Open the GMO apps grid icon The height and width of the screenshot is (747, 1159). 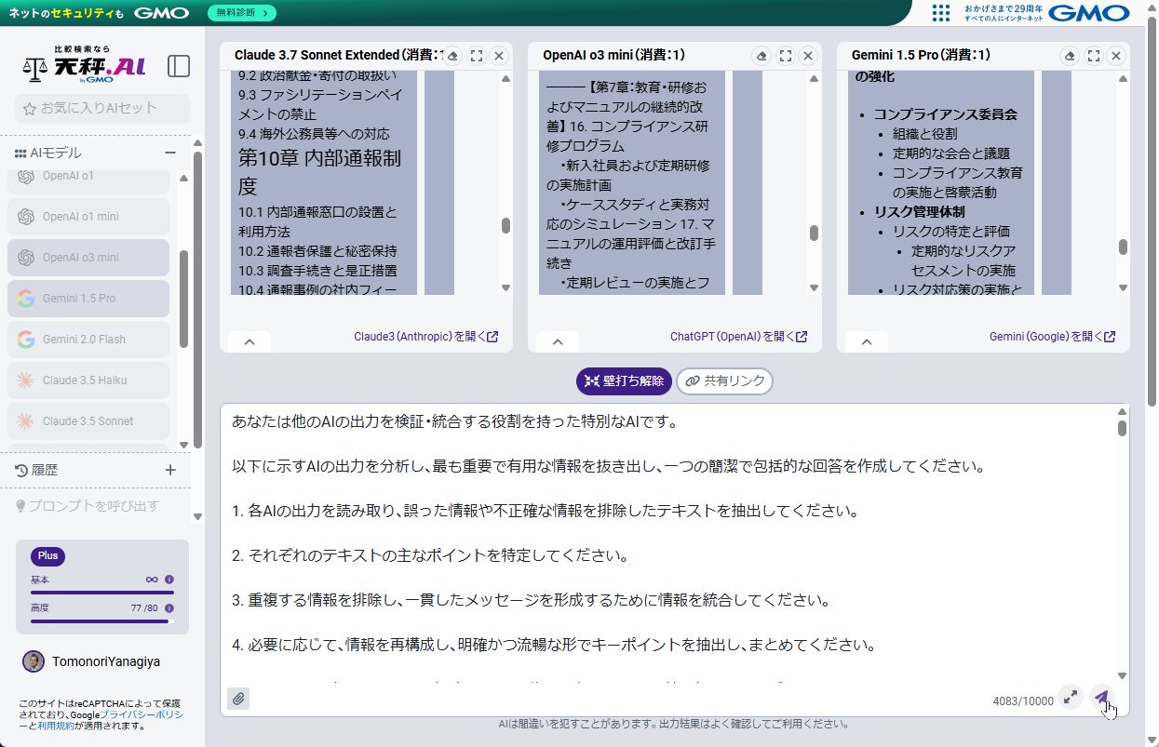point(941,13)
